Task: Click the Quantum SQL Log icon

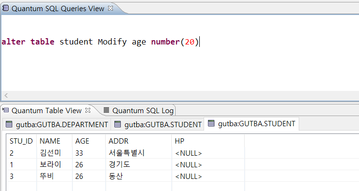Action: click(x=106, y=110)
